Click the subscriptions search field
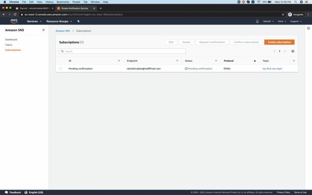 tap(123, 51)
